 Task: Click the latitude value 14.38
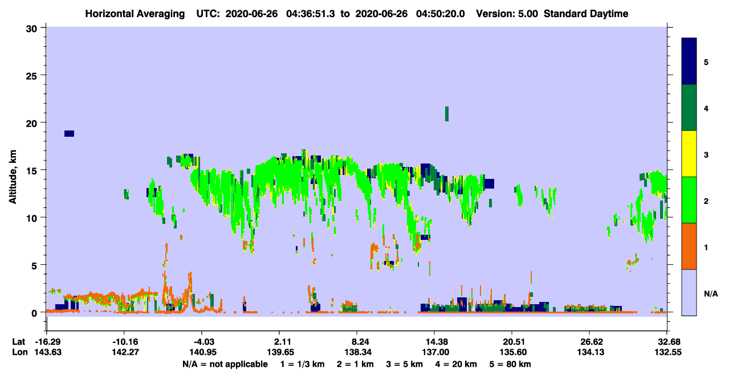click(434, 342)
